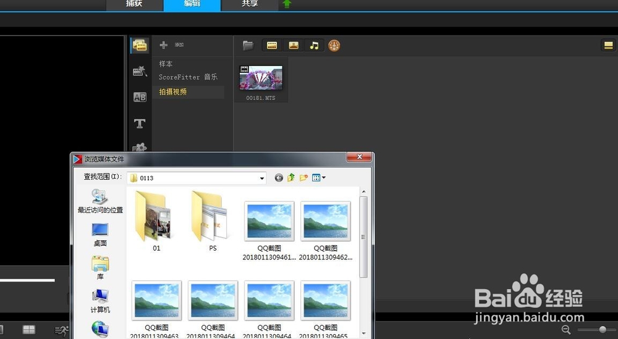Go up one folder level in the dialog
Viewport: 618px width, 339px height.
(x=291, y=178)
